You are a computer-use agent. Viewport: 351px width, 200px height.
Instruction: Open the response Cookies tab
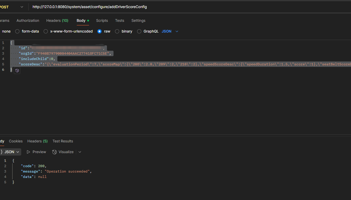pos(16,141)
